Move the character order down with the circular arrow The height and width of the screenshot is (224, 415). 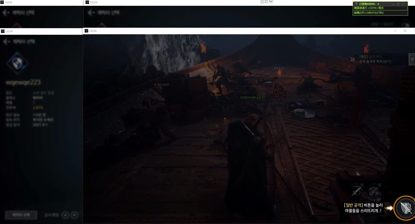click(74, 215)
